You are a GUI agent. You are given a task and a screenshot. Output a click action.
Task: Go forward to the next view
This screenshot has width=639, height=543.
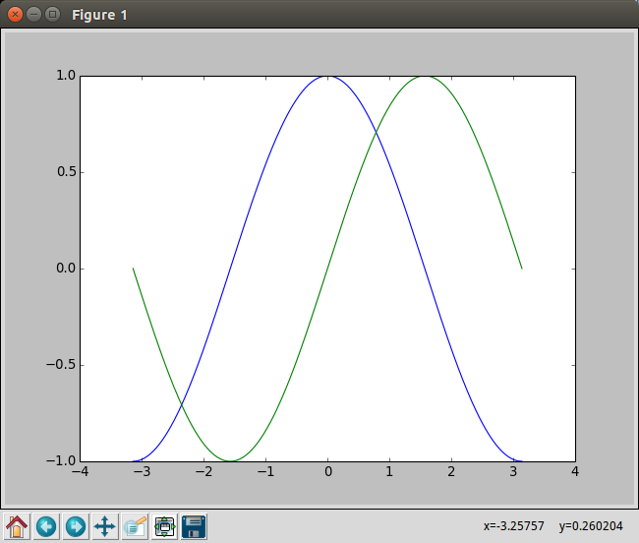coord(76,526)
